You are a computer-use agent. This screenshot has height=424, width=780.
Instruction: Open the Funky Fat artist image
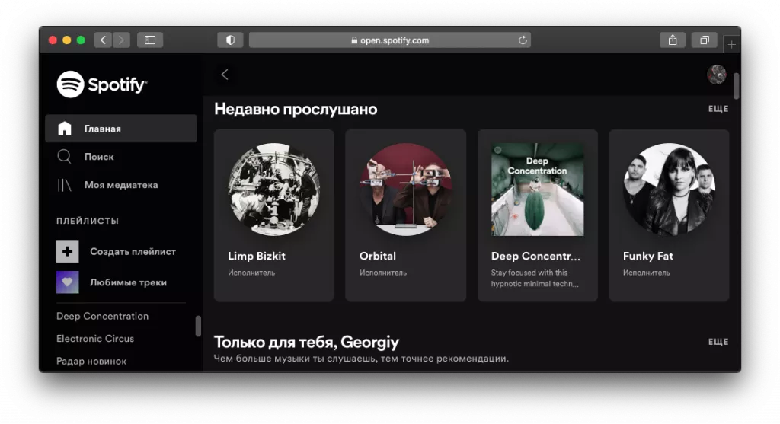[669, 190]
